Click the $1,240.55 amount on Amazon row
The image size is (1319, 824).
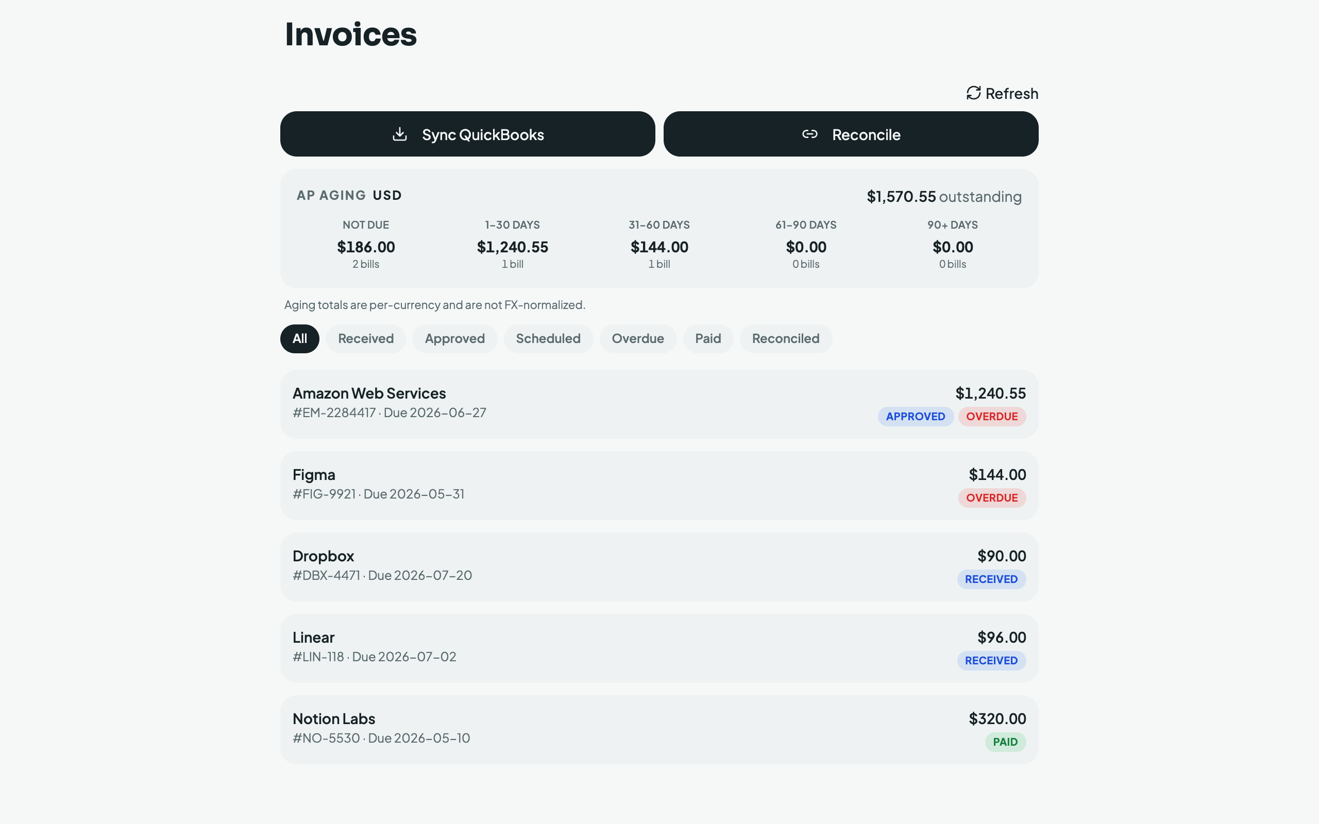[990, 393]
